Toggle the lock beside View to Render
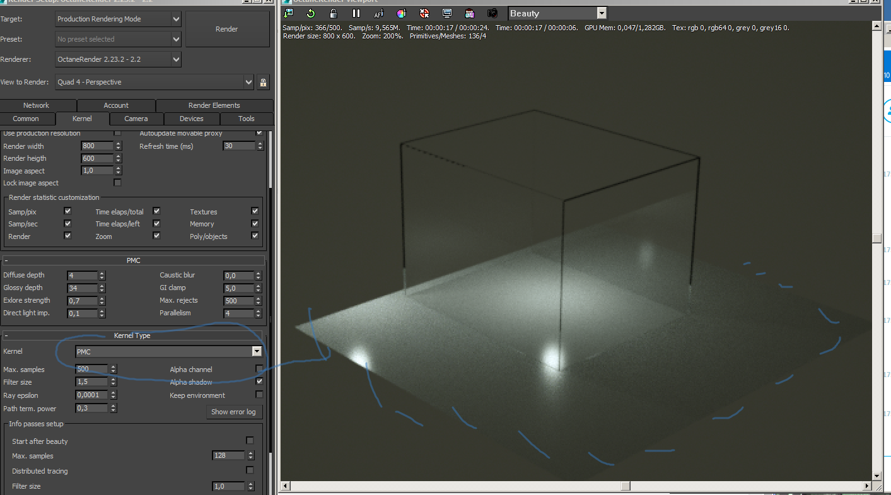The image size is (891, 495). coord(264,82)
